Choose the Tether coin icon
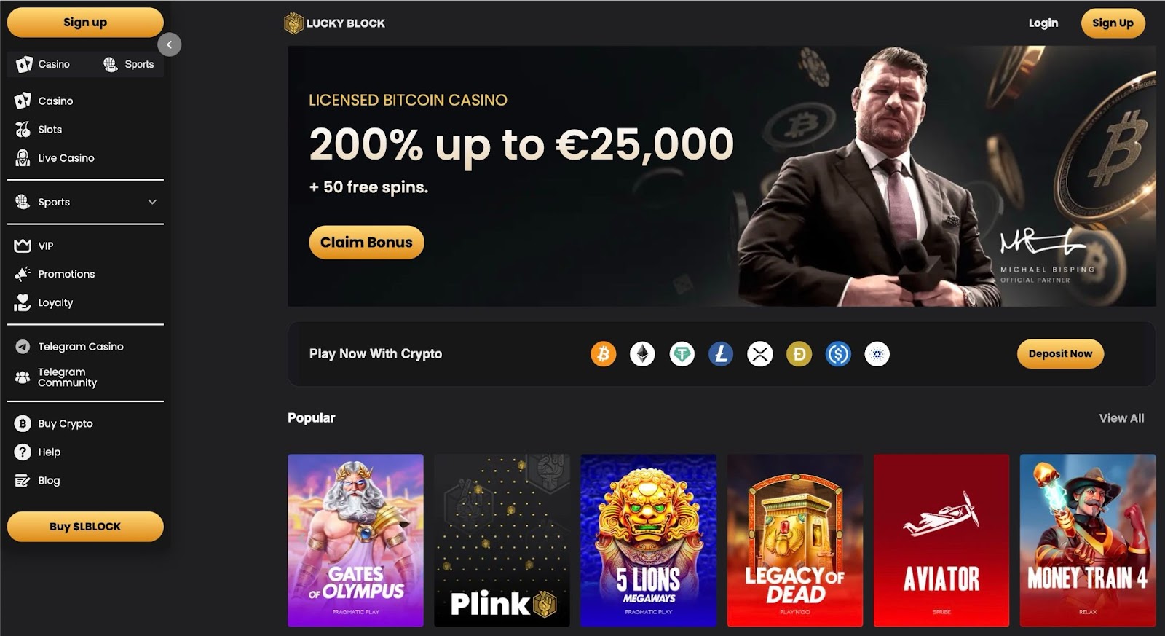 [682, 354]
